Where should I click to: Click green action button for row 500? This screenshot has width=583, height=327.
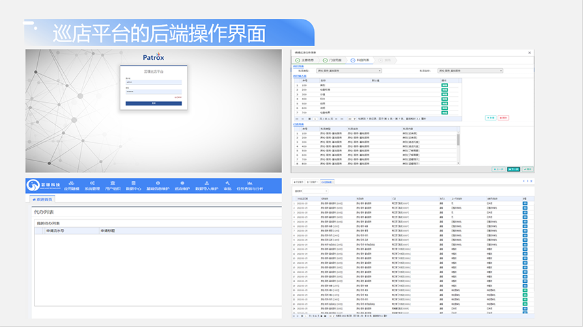[444, 103]
